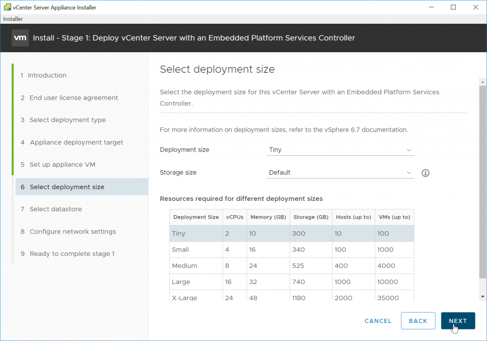
Task: Click the vSphere 6.7 documentation sentence
Action: click(x=284, y=130)
